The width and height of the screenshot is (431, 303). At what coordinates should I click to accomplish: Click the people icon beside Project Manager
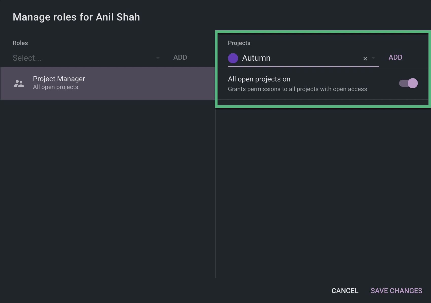(19, 83)
